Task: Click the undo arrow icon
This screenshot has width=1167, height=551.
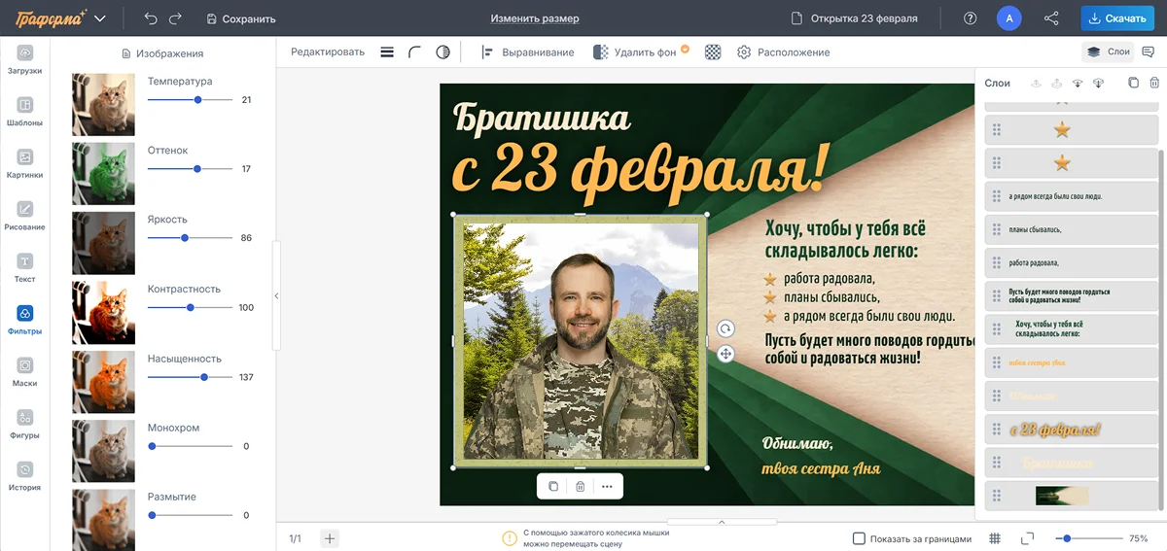Action: (150, 18)
